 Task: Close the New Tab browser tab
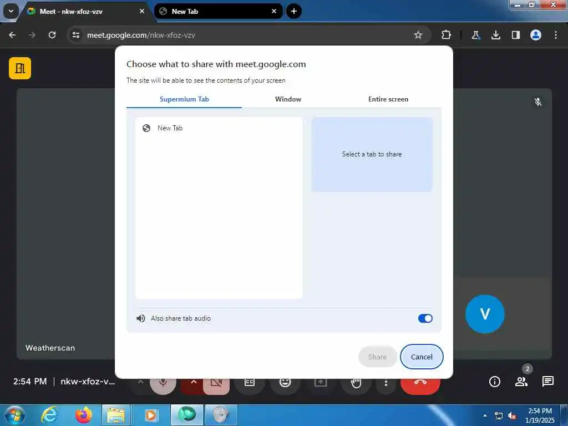274,11
